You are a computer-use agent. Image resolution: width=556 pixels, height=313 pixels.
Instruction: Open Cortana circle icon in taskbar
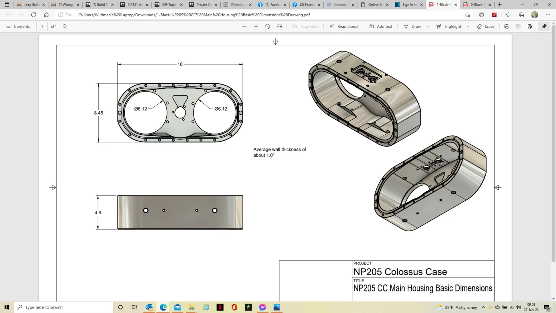[120, 307]
